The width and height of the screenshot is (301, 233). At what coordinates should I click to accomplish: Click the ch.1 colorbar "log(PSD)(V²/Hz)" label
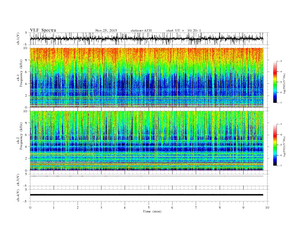point(284,84)
